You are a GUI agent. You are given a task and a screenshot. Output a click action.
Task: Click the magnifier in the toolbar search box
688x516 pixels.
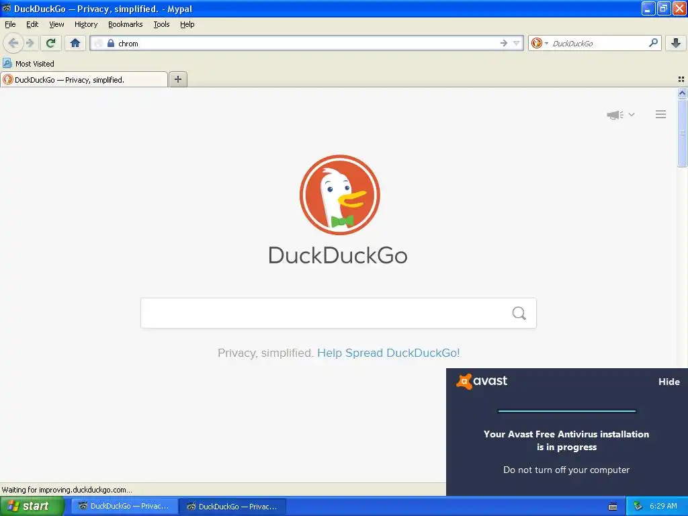[653, 43]
